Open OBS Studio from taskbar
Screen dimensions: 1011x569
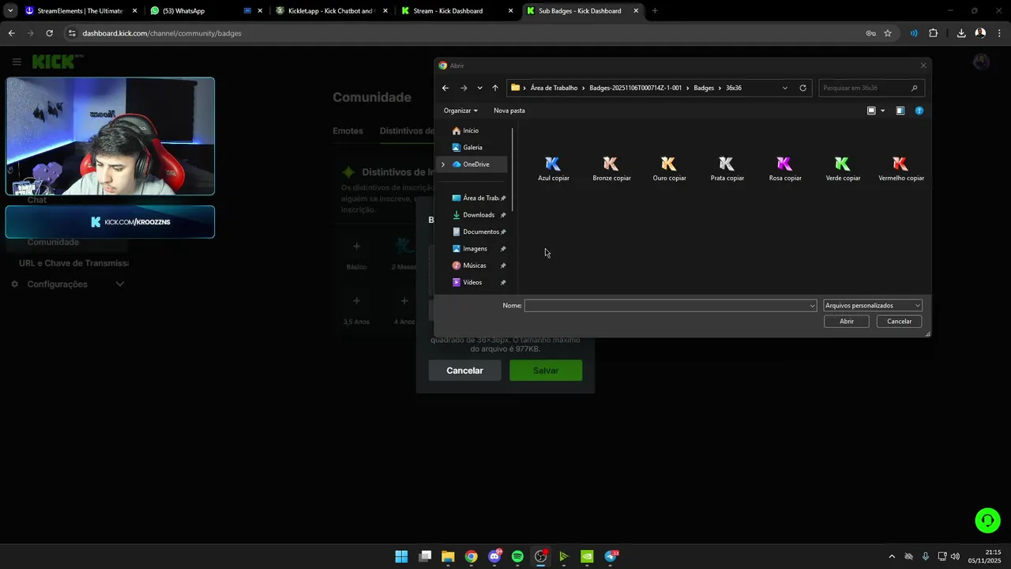pos(540,556)
